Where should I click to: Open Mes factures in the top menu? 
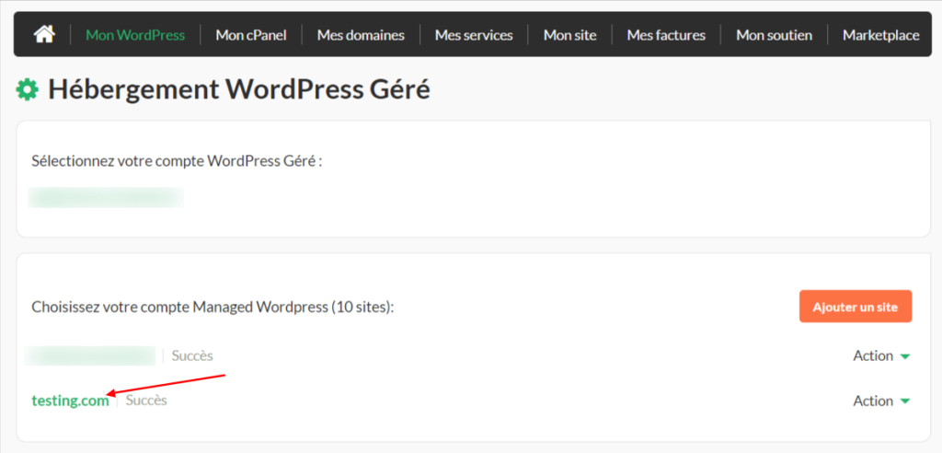pyautogui.click(x=666, y=36)
